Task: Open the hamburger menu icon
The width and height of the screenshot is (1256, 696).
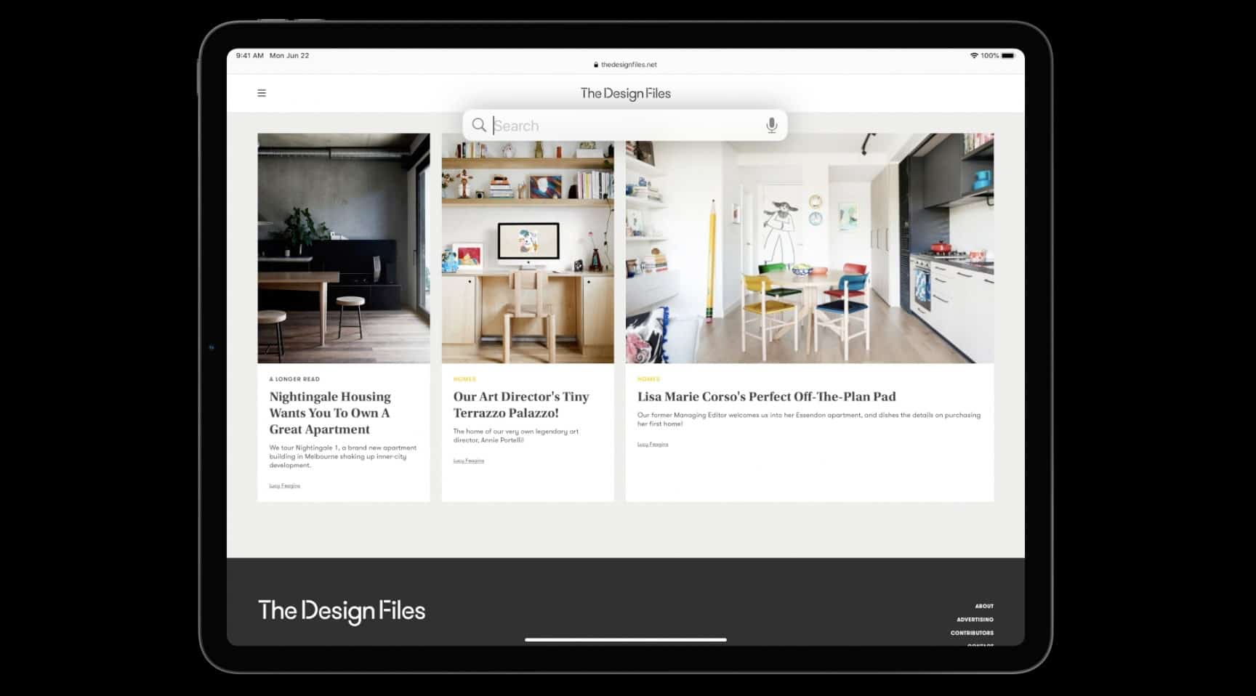Action: coord(262,93)
